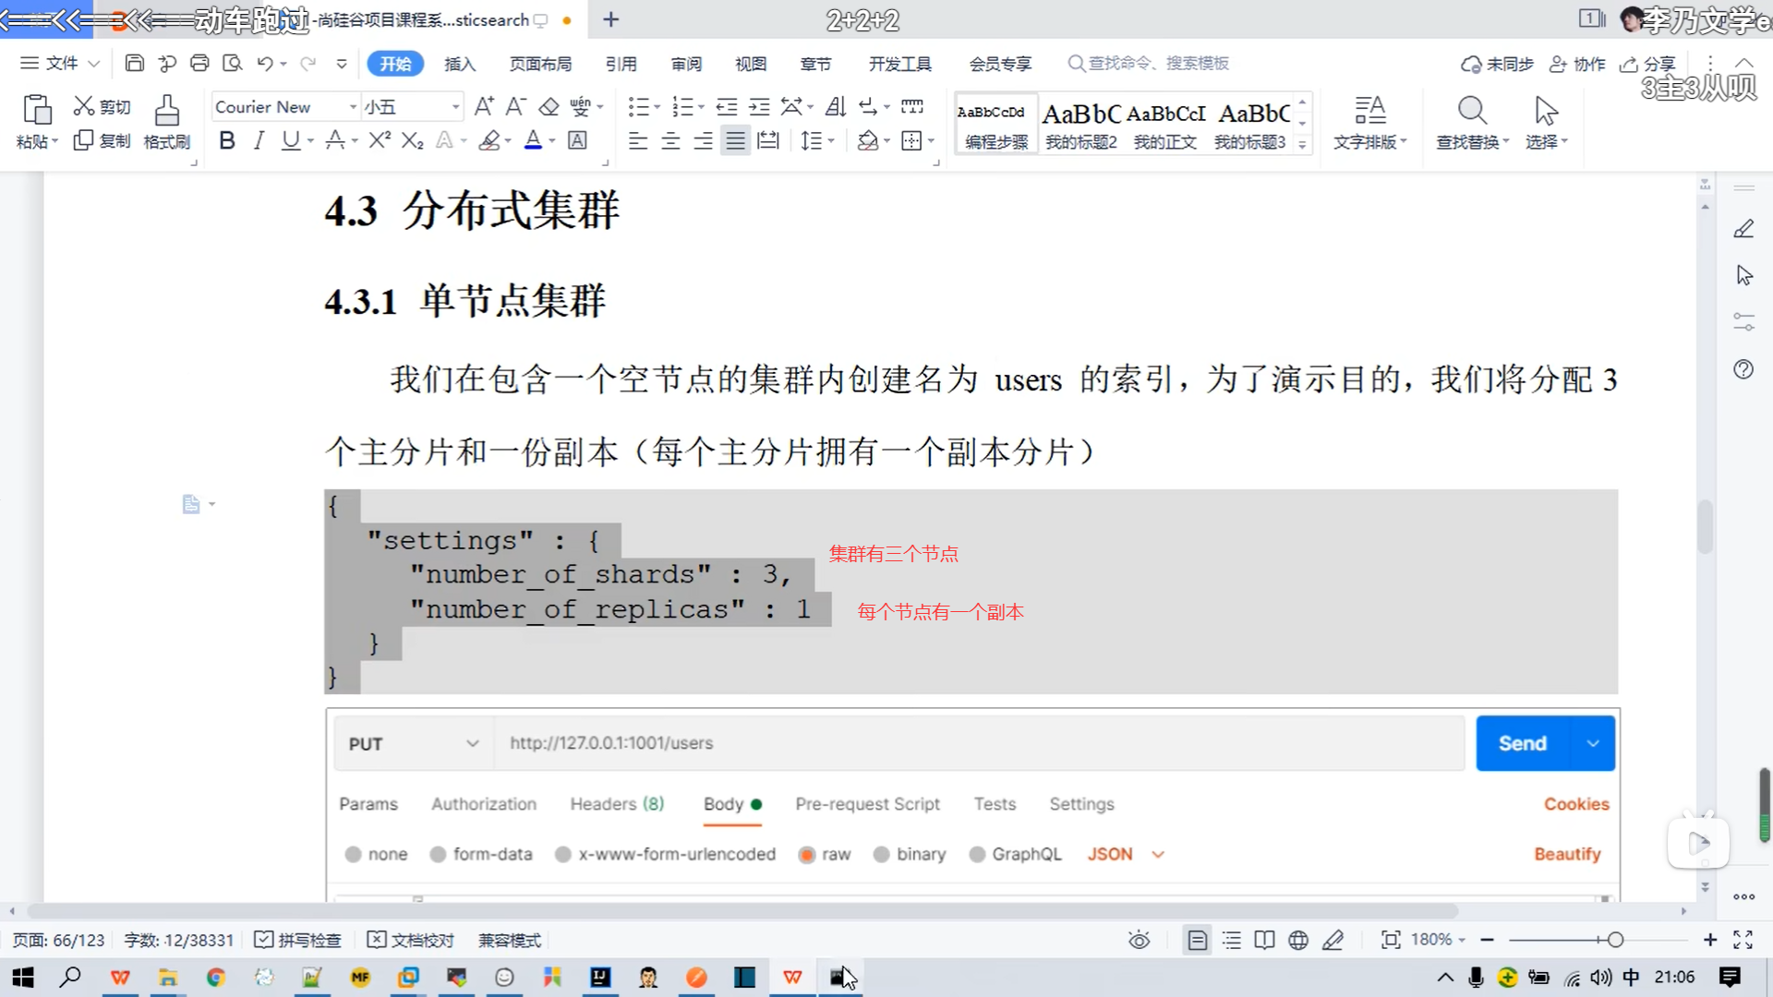The width and height of the screenshot is (1773, 997).
Task: Toggle the spell check checkbox
Action: click(264, 940)
